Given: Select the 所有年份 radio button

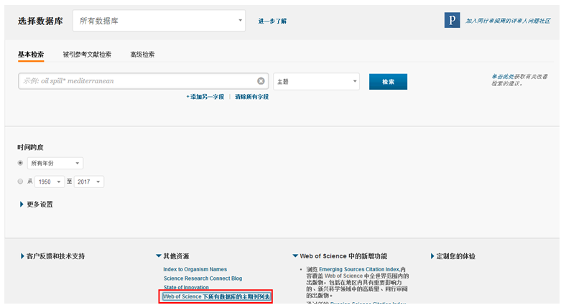Looking at the screenshot, I should [21, 164].
